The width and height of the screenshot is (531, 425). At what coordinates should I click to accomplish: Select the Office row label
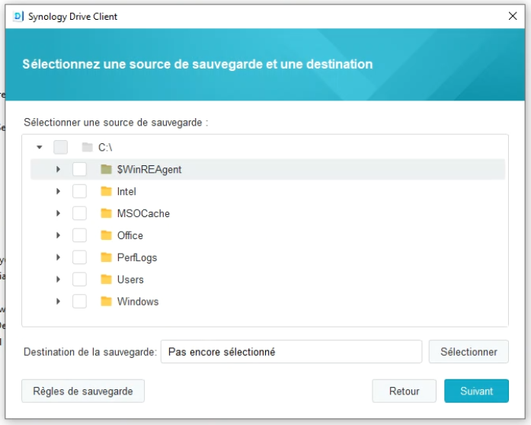[x=130, y=235]
